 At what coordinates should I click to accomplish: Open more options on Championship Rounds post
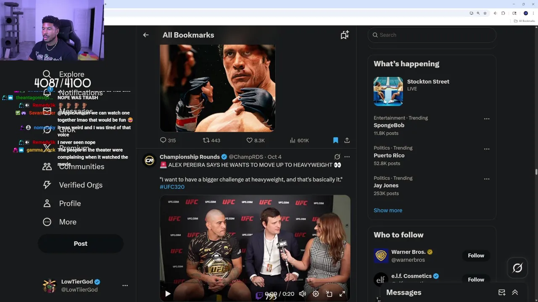click(x=347, y=157)
